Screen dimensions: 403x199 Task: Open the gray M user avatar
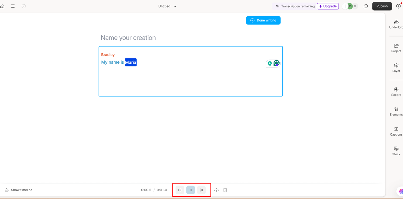point(355,6)
